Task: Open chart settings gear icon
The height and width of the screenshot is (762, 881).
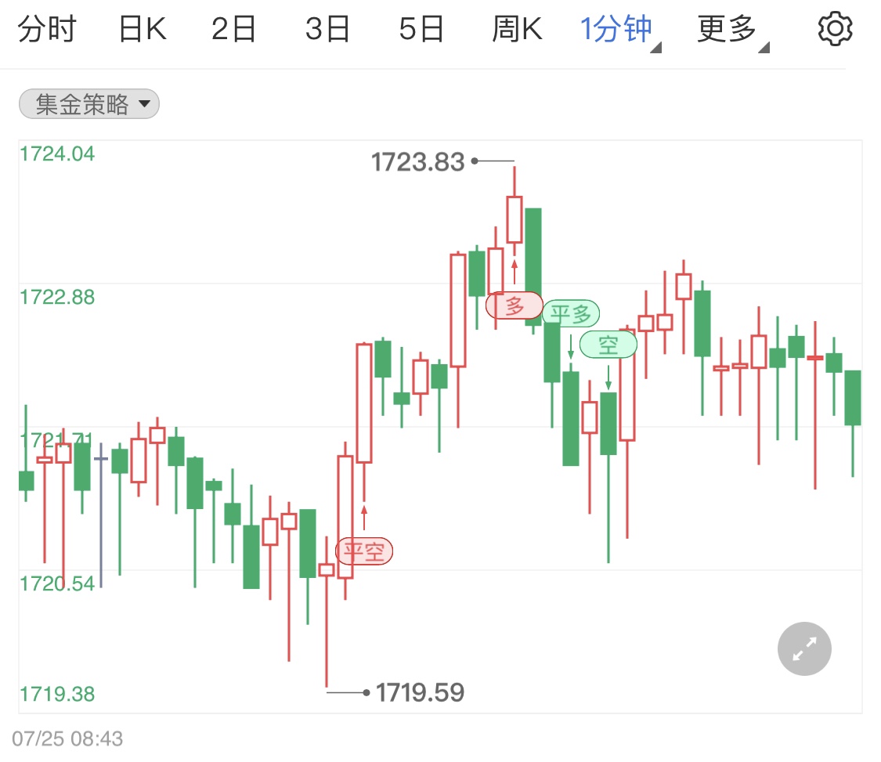Action: click(835, 30)
